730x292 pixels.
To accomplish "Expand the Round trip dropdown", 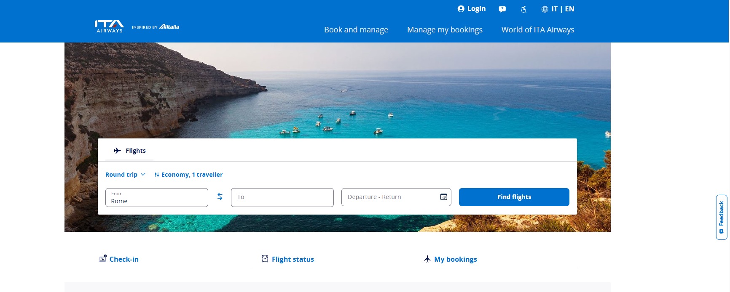I will click(x=125, y=175).
